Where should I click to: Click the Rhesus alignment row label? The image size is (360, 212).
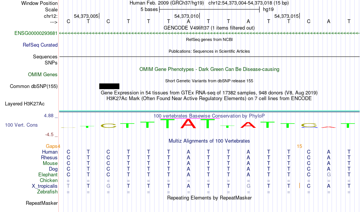click(49, 157)
